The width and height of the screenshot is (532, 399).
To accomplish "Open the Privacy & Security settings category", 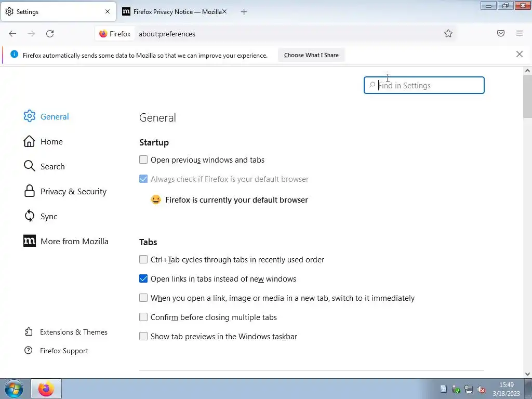I will [74, 191].
